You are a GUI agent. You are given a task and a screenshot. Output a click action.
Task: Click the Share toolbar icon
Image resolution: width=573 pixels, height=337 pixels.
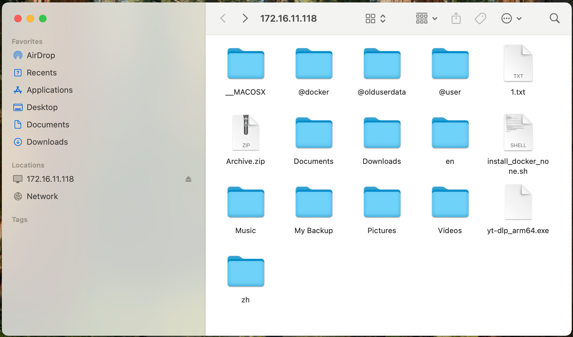point(456,19)
